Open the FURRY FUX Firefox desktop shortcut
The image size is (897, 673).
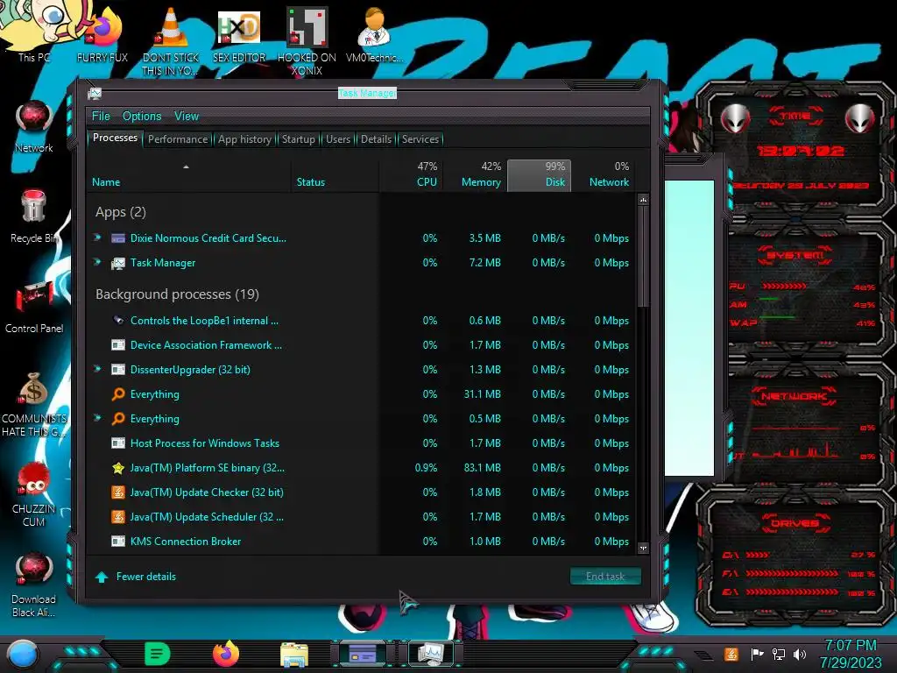[103, 34]
